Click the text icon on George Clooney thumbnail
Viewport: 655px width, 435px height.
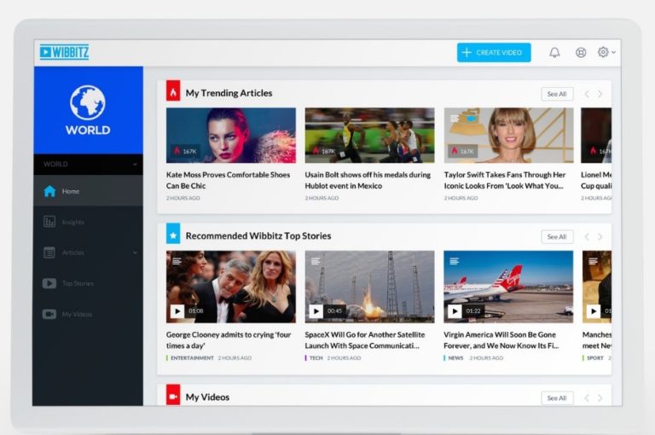coord(177,261)
